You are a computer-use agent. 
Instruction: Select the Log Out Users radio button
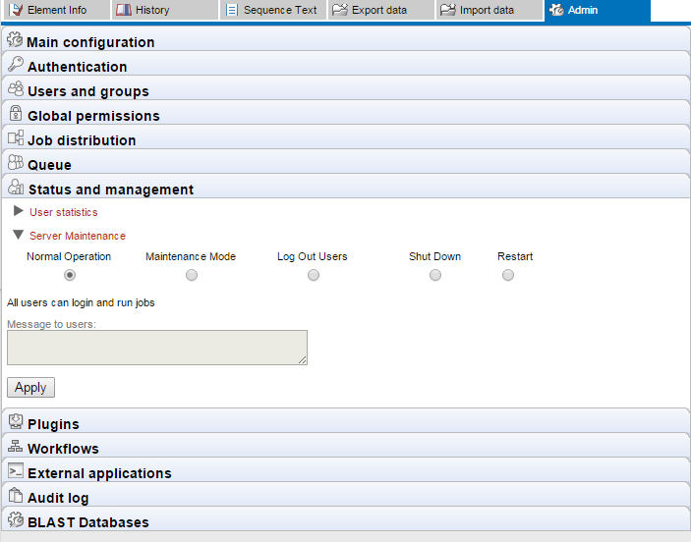point(314,275)
